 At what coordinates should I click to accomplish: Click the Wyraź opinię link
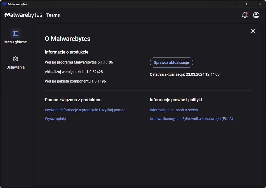tap(55, 119)
